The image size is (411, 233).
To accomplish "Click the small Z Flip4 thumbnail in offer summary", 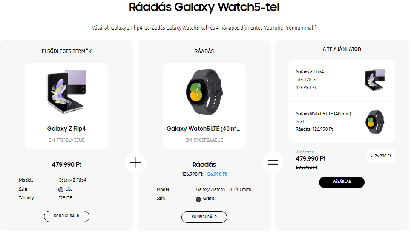I will (374, 80).
